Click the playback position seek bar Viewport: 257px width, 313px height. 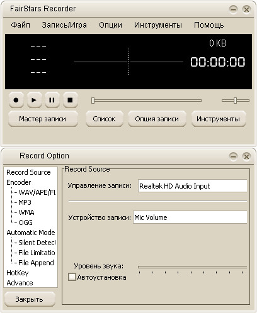pos(146,101)
